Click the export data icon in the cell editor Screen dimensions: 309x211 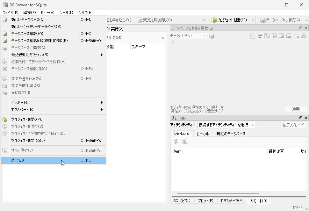(x=275, y=36)
